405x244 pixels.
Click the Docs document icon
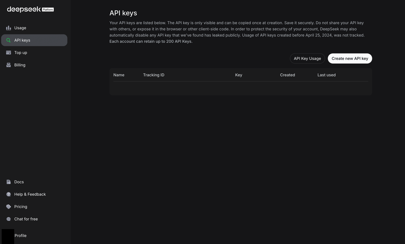(x=8, y=182)
